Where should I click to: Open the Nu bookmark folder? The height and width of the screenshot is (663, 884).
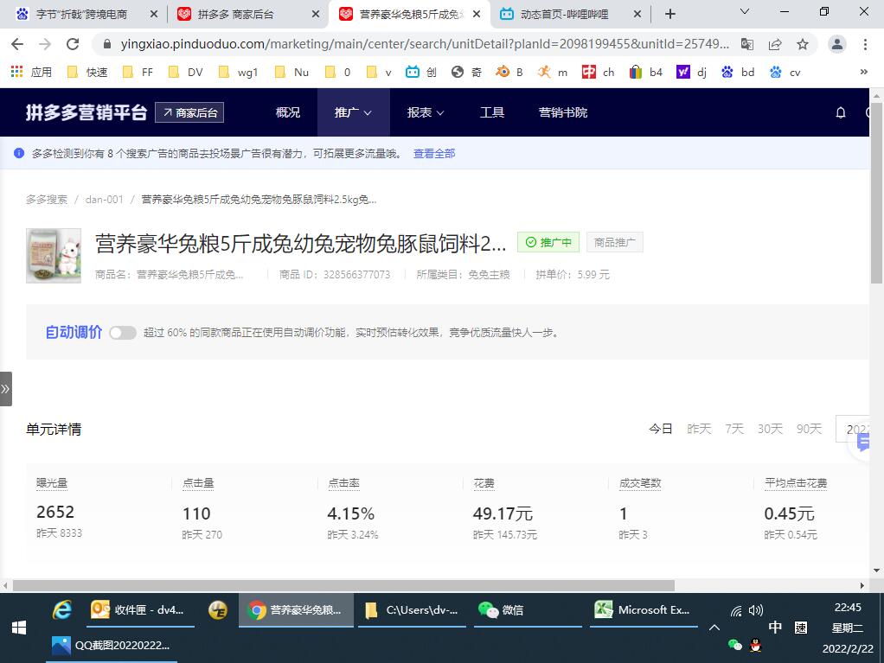tap(292, 72)
